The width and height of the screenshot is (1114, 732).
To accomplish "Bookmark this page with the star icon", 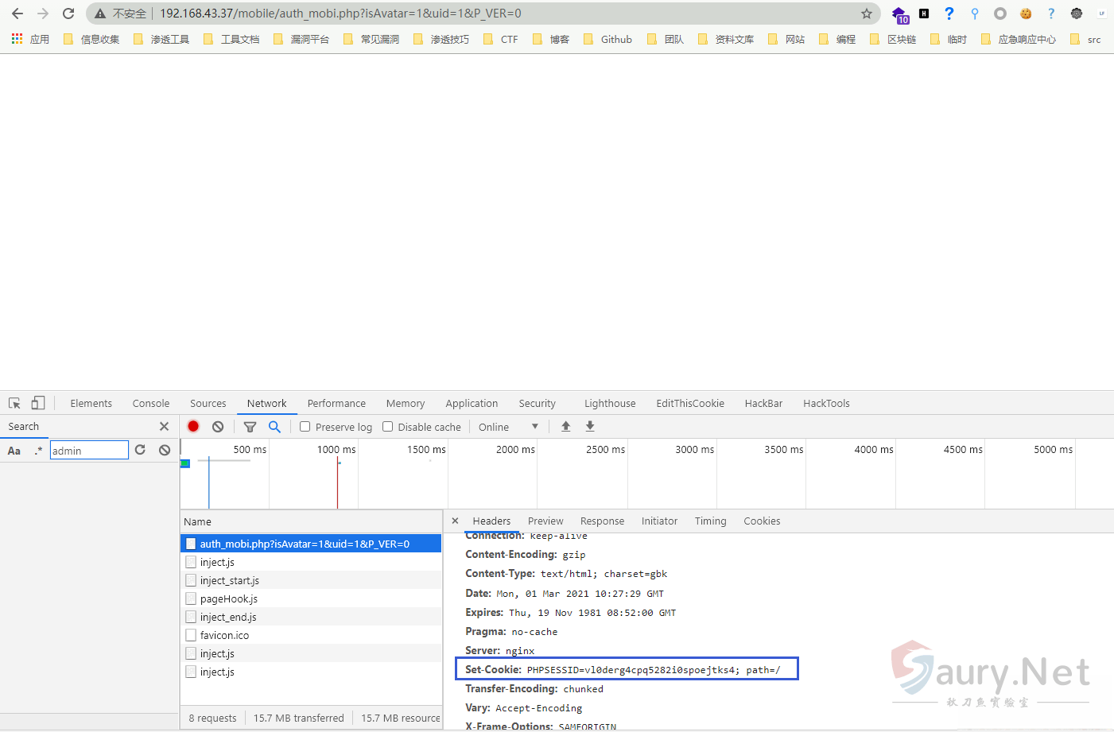I will coord(867,14).
